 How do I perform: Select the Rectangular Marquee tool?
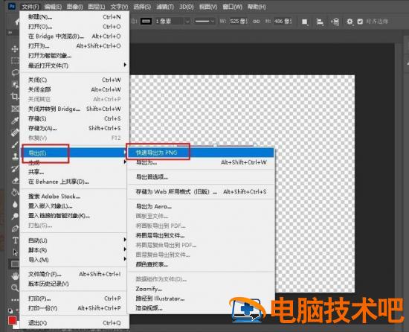click(x=15, y=60)
